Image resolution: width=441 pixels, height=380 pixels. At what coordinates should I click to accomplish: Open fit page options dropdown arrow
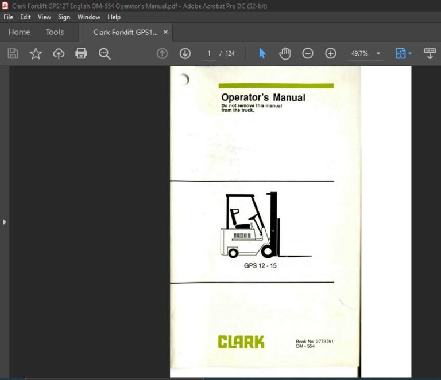pos(410,53)
